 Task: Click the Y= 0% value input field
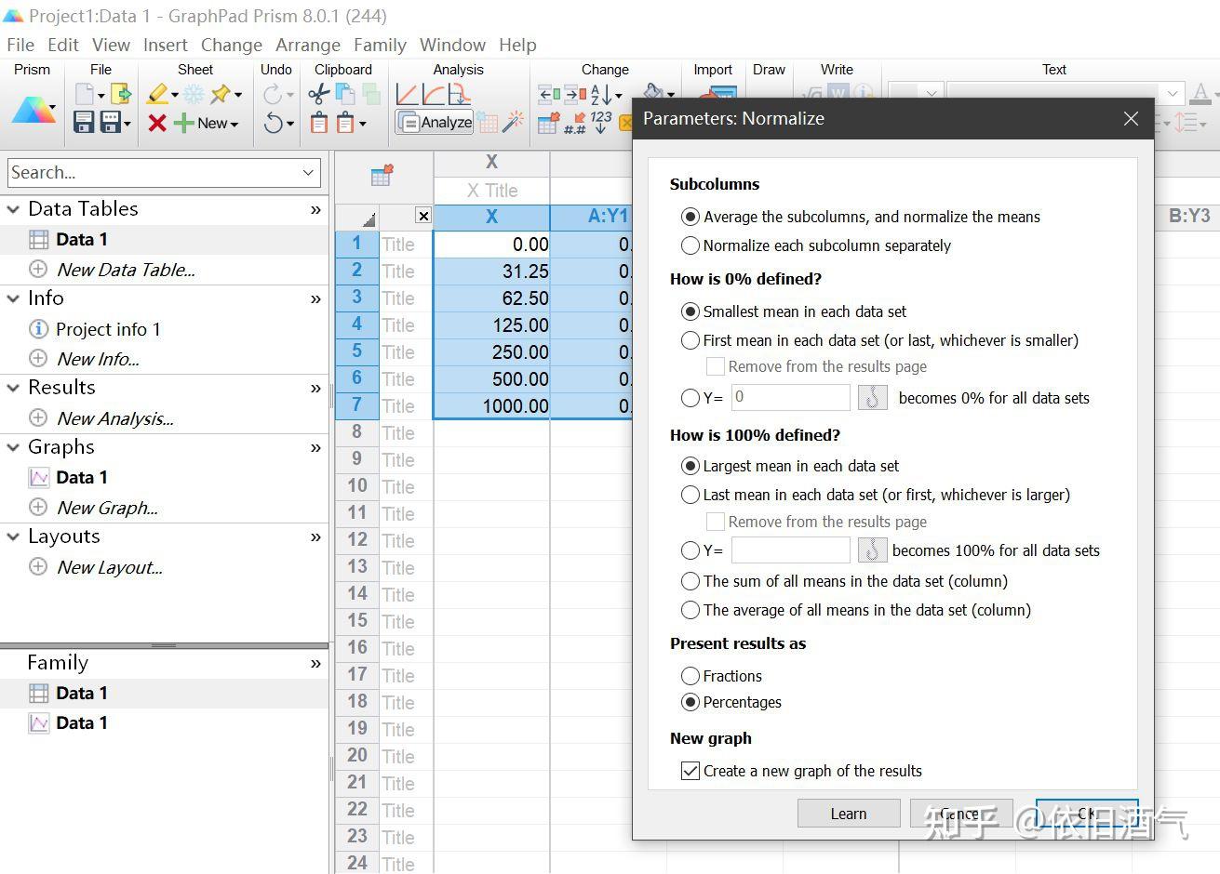[790, 397]
